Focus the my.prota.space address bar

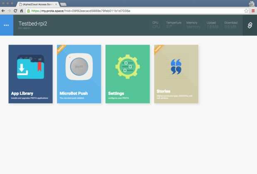(135, 11)
